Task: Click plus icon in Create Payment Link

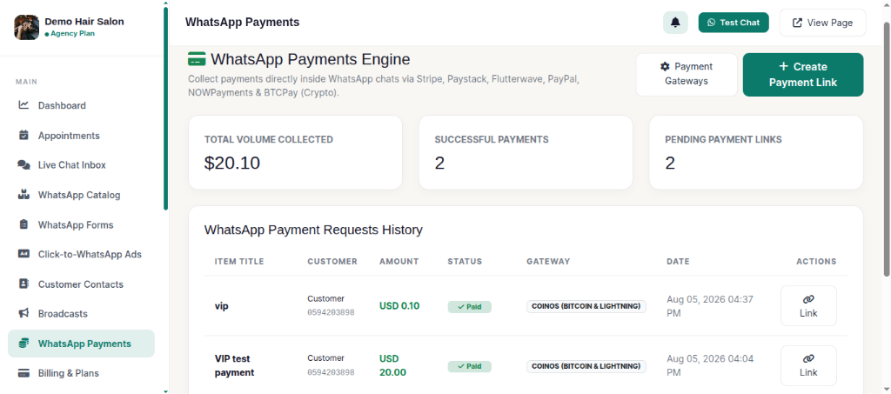Action: (784, 66)
